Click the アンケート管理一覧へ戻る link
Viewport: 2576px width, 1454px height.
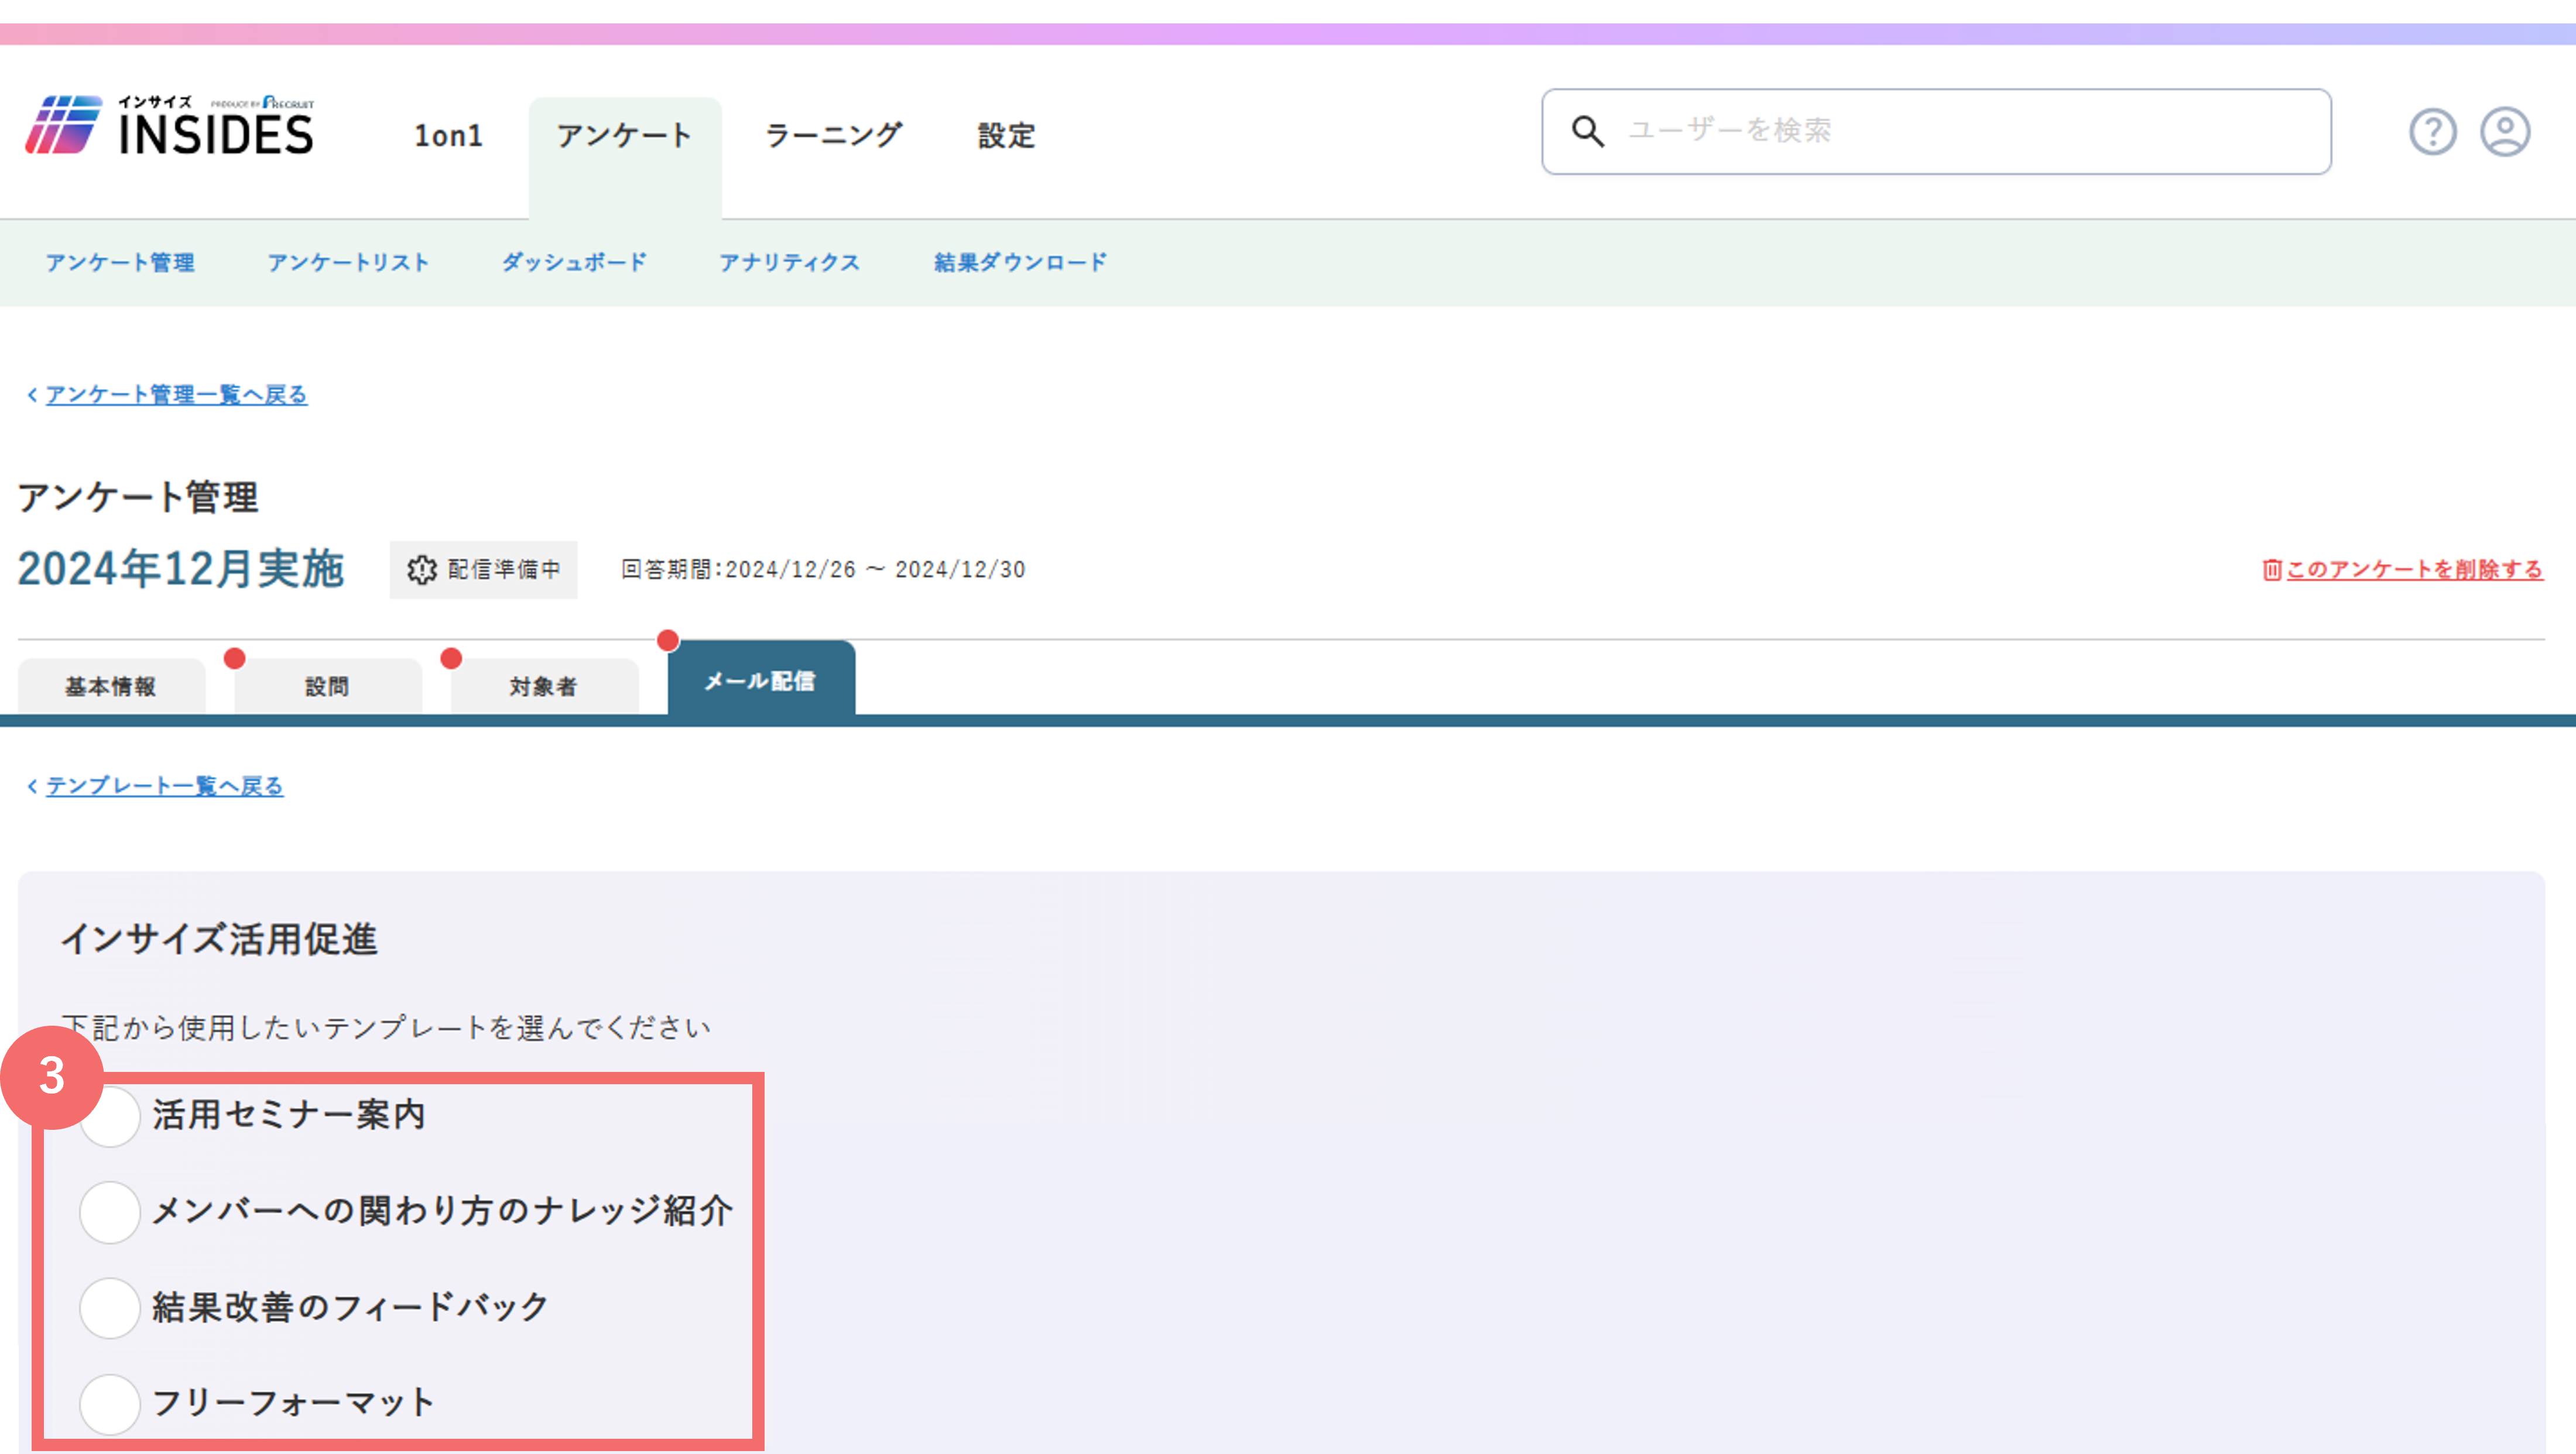[176, 395]
